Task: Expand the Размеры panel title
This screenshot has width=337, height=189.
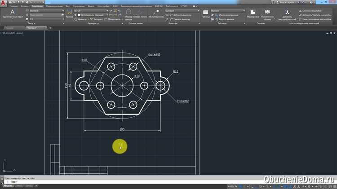Action: tap(93, 23)
